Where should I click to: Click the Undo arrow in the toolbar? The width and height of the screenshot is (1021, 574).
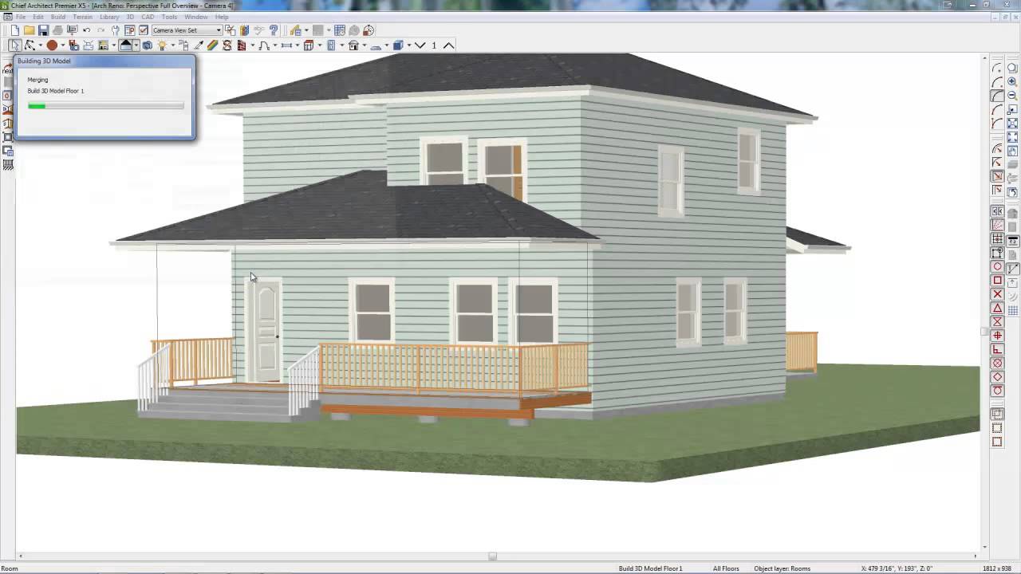[86, 30]
